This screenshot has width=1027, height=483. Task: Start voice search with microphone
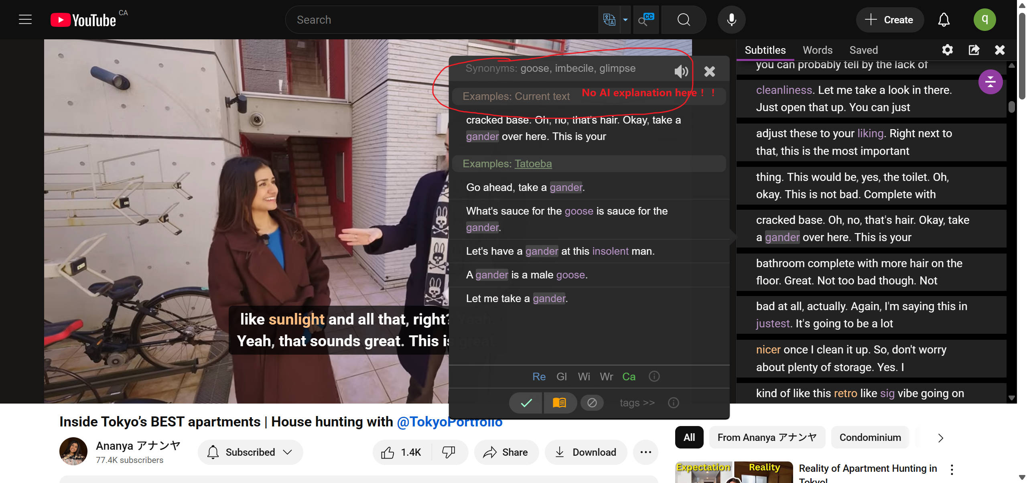731,20
